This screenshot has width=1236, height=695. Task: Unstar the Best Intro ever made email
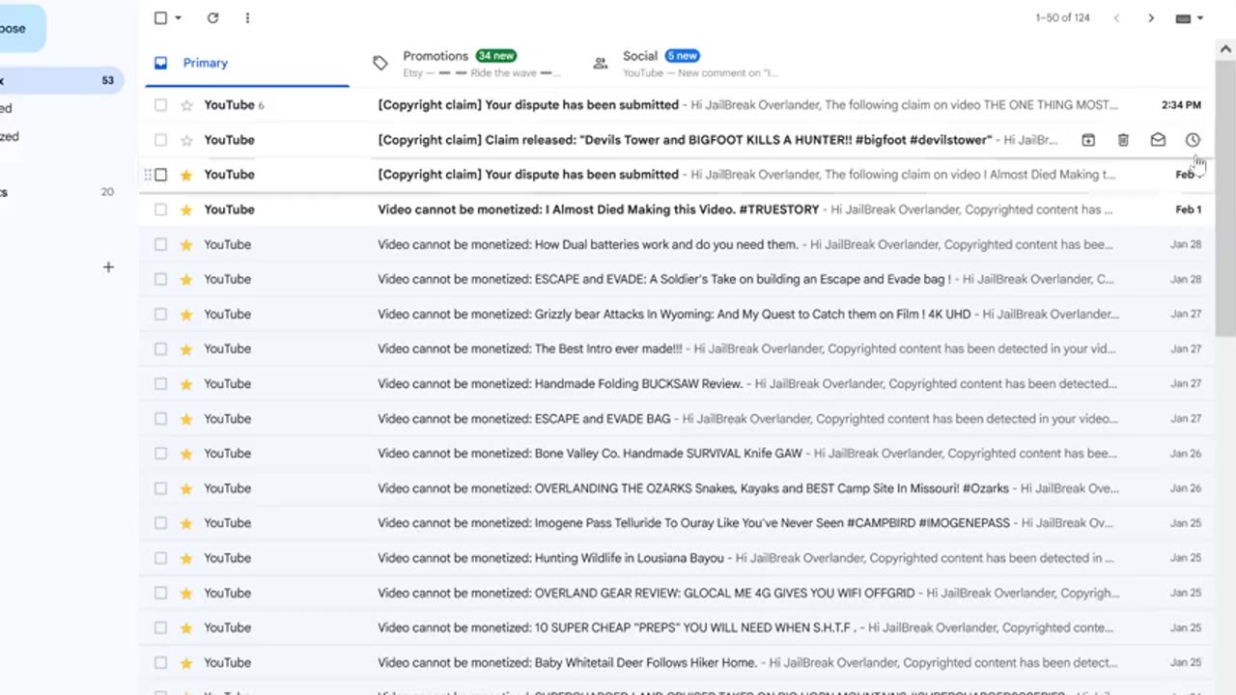tap(186, 348)
